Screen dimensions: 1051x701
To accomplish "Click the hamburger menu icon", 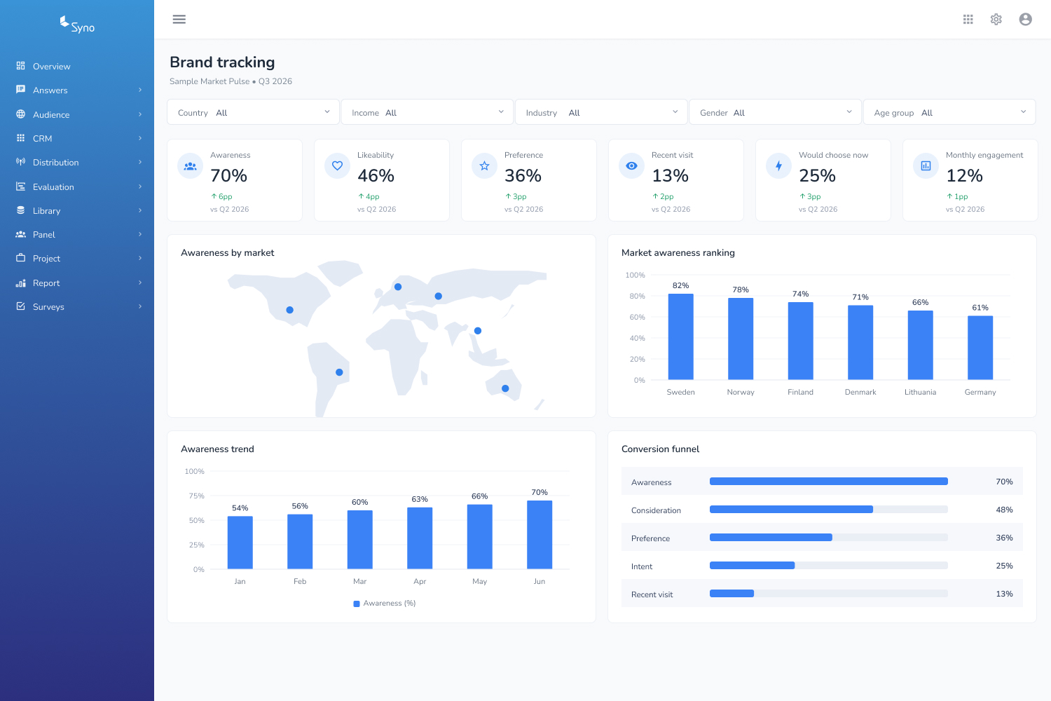I will [x=179, y=19].
